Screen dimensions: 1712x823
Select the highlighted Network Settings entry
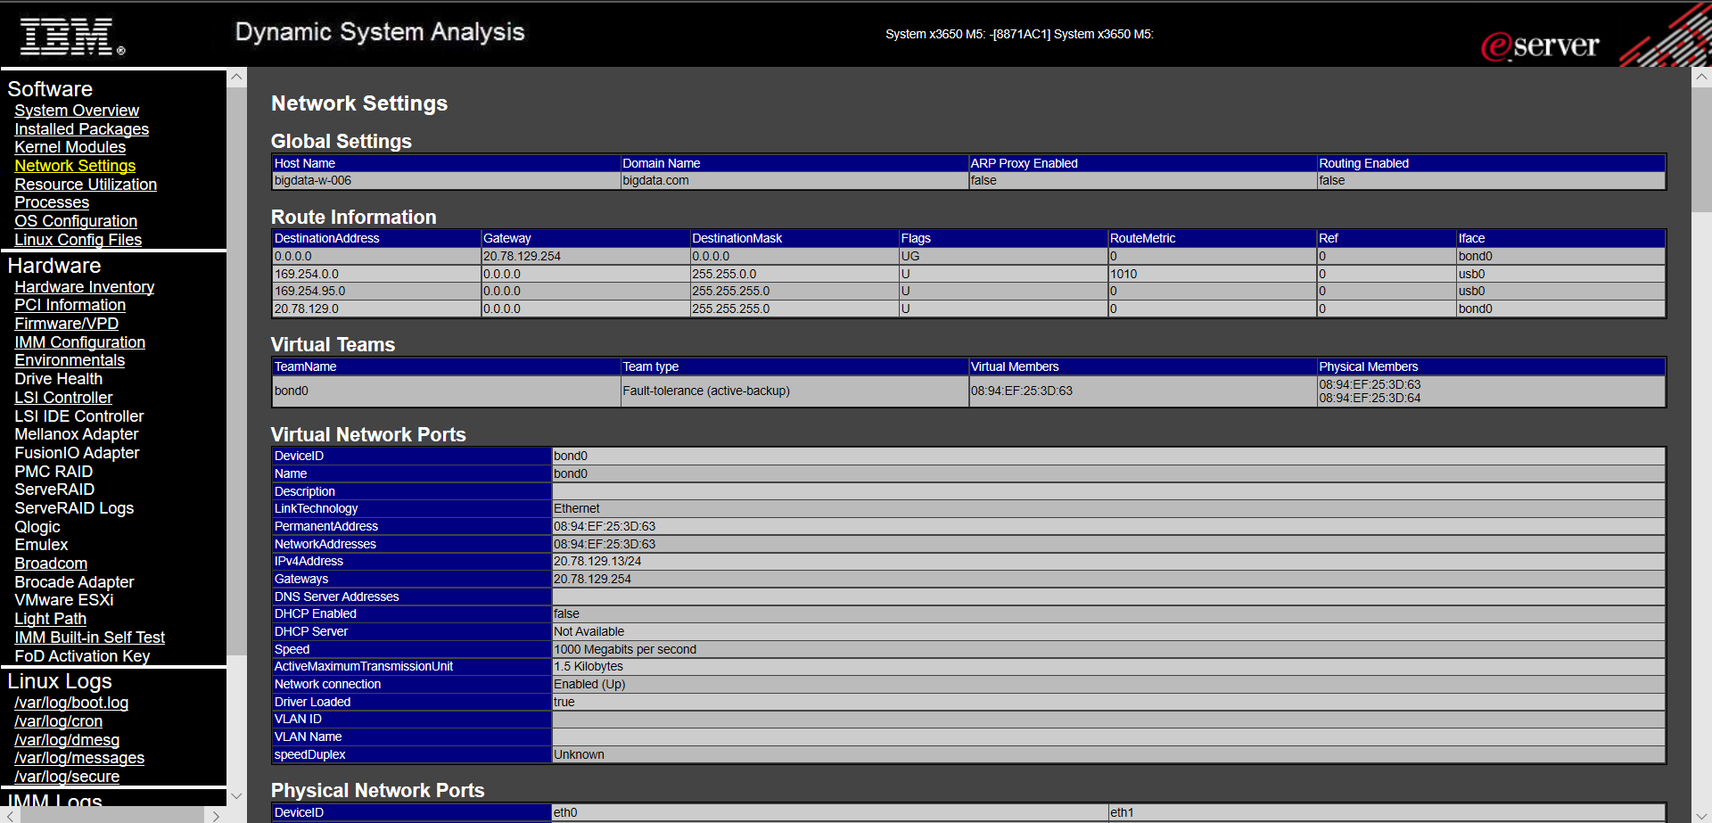point(75,166)
